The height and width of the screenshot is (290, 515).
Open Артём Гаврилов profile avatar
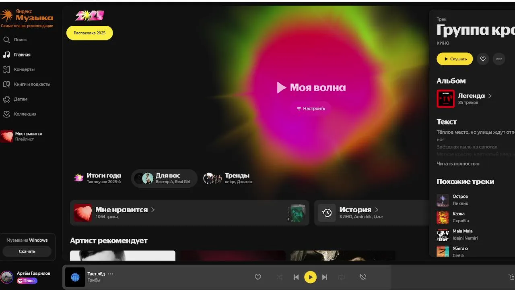click(x=6, y=277)
